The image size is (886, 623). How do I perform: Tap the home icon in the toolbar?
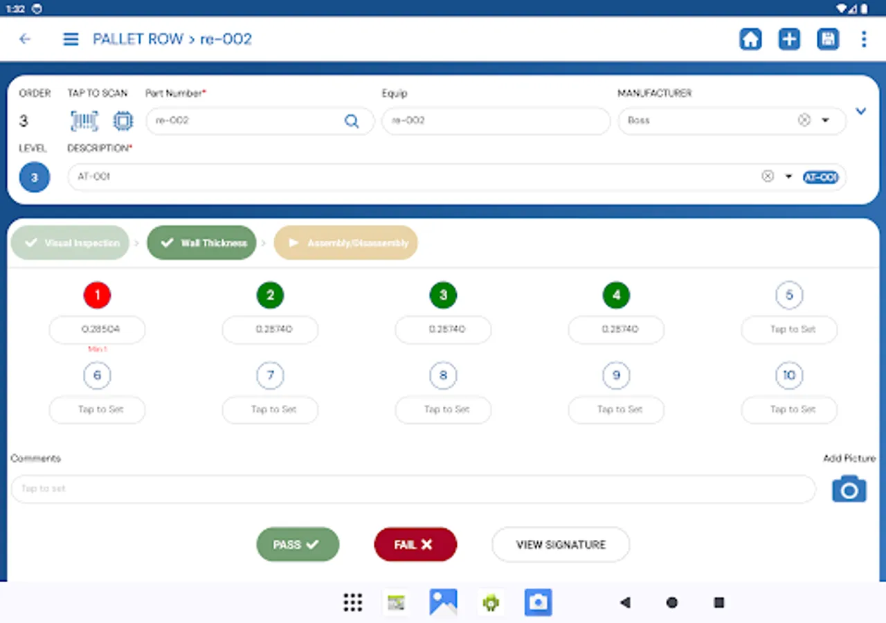pos(750,39)
